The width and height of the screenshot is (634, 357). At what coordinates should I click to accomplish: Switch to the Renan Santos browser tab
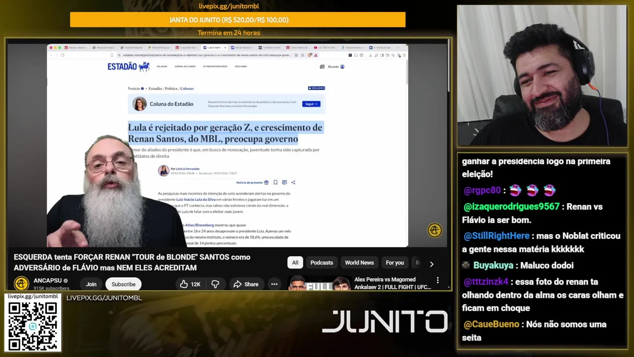[242, 48]
